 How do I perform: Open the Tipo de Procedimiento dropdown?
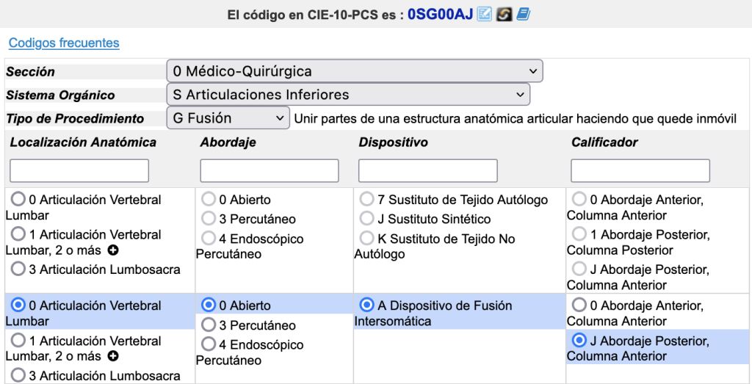click(228, 117)
